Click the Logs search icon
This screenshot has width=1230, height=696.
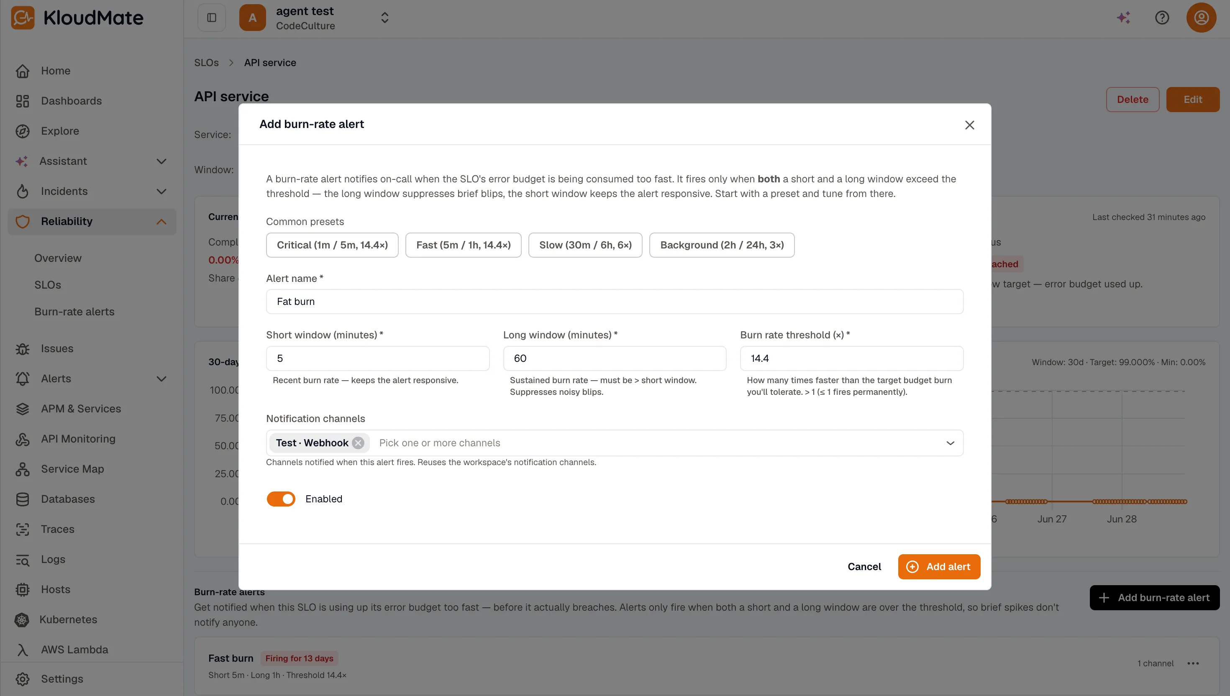coord(23,559)
